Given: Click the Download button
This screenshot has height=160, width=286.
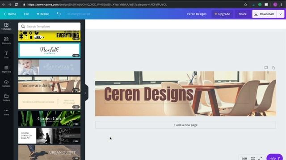Looking at the screenshot, I should [264, 14].
